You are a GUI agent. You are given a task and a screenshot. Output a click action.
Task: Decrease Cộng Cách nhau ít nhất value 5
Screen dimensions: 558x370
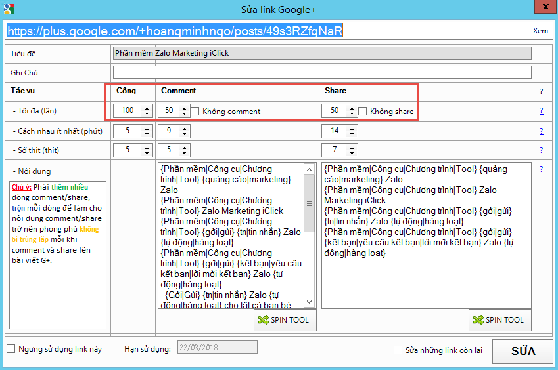point(147,134)
